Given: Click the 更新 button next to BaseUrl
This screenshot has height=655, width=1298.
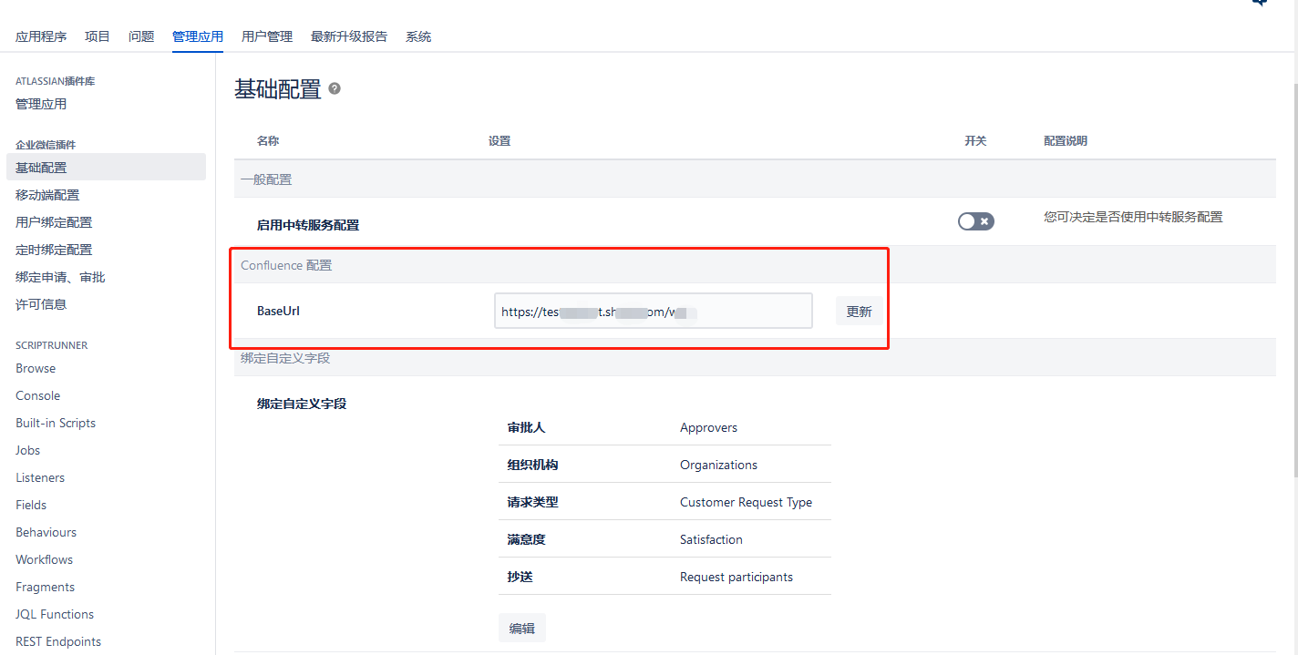Looking at the screenshot, I should coord(859,312).
